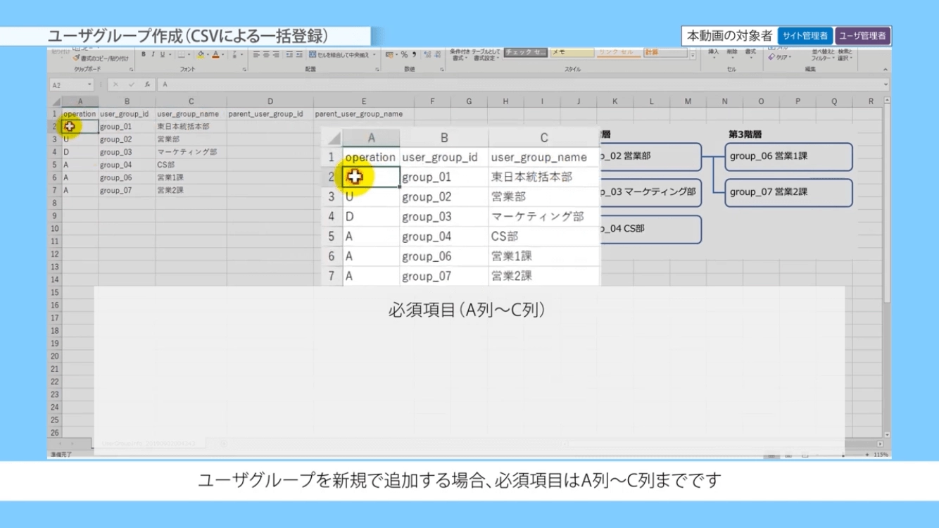Click the decrease decimal icon
Viewport: 939px width, 528px height.
(x=438, y=54)
